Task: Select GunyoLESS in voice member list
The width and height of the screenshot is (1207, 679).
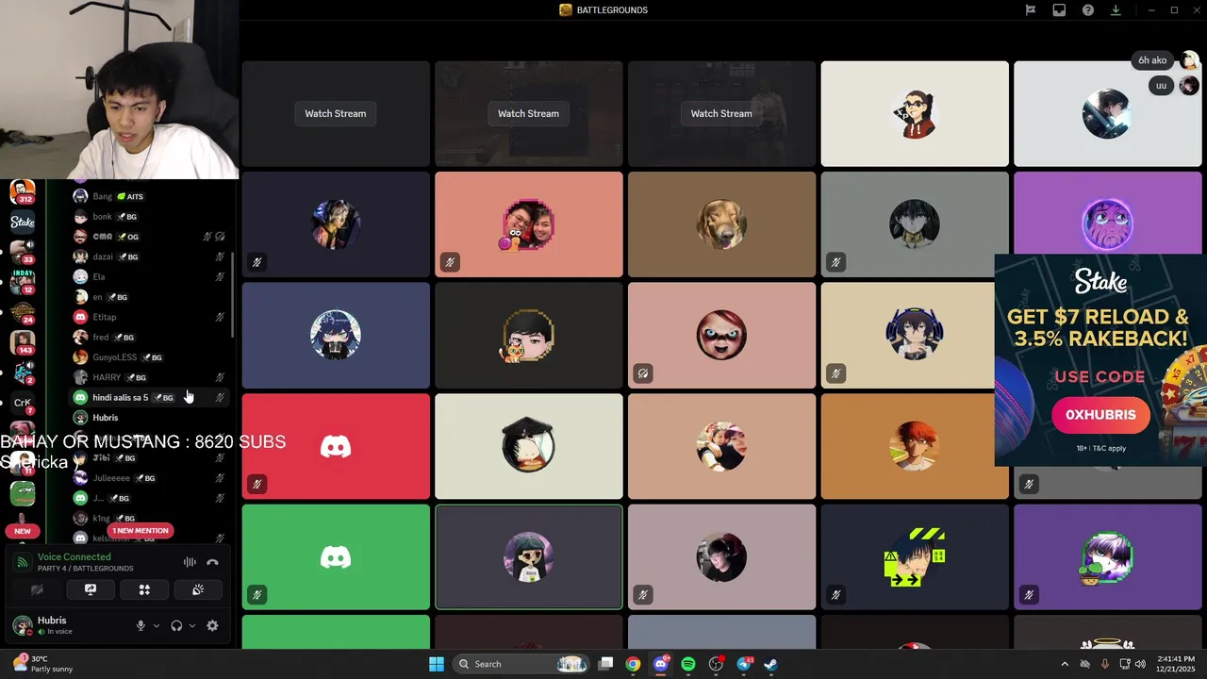Action: pyautogui.click(x=151, y=357)
